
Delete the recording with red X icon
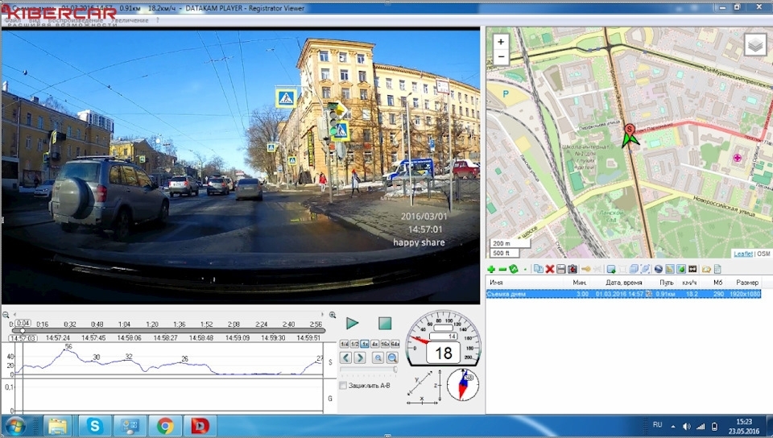tap(549, 269)
